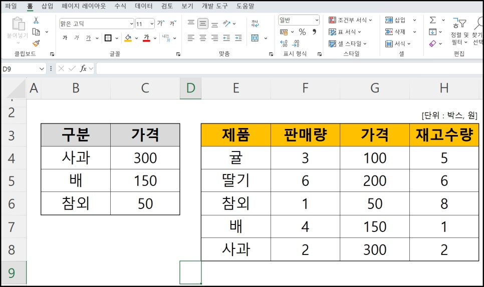
Task: Apply yellow fill color bucket
Action: coord(128,38)
